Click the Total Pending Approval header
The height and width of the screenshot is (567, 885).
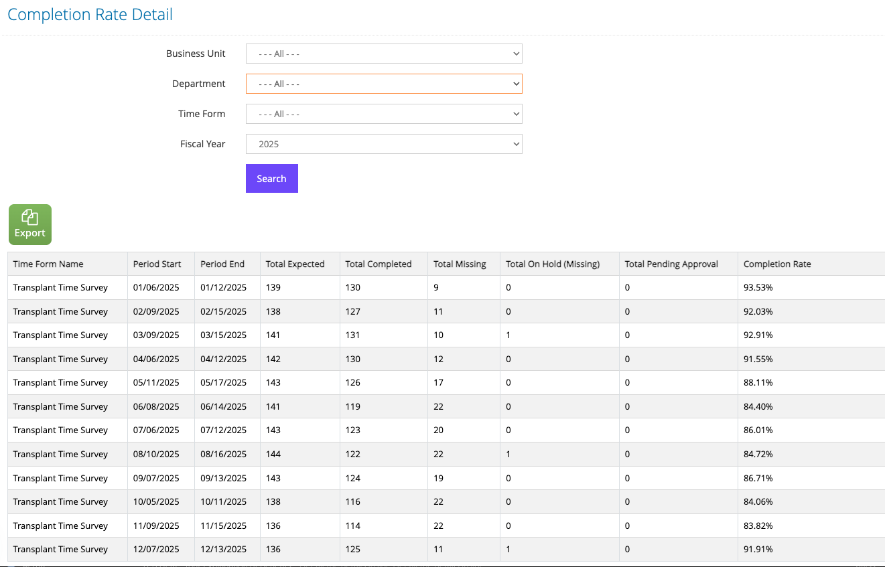[x=679, y=264]
